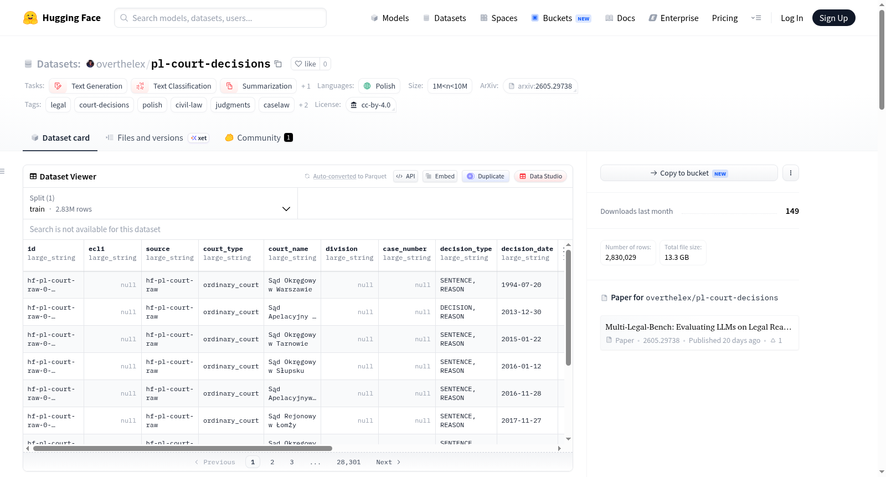
Task: Click the table's horizontal scrollbar thumb
Action: pyautogui.click(x=183, y=448)
